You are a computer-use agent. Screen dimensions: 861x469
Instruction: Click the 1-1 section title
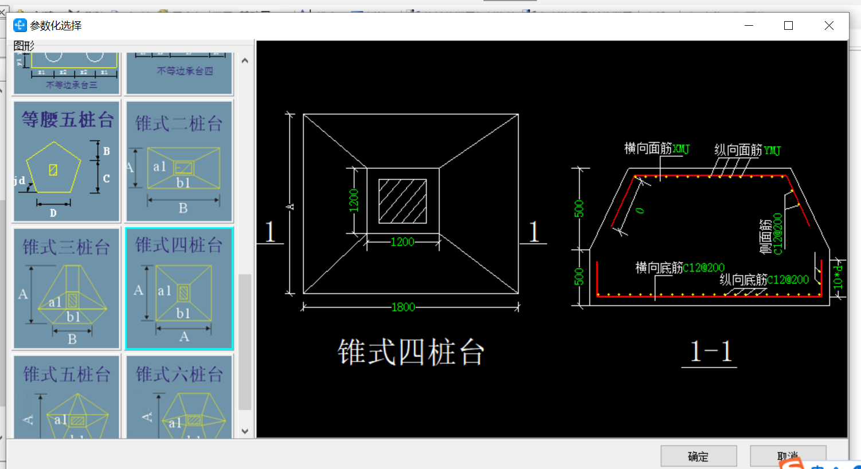(x=711, y=352)
